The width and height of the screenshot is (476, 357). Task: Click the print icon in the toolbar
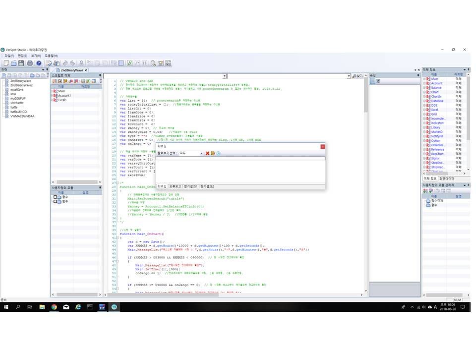30,63
